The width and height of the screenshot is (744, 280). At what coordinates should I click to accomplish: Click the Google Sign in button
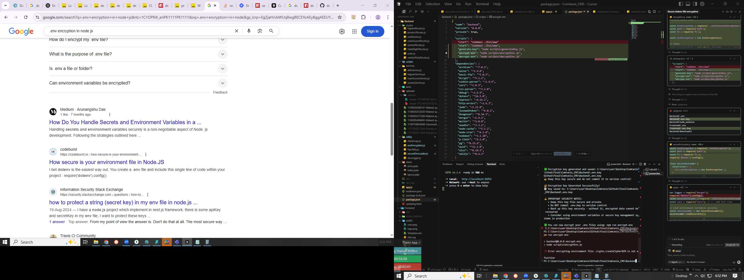coord(373,31)
